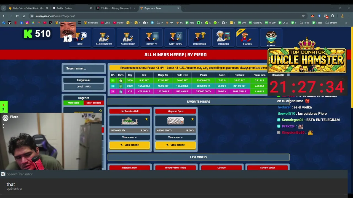Open the Leaderboard nav icon
Screen dimensions: 353x198
pyautogui.click(x=199, y=38)
